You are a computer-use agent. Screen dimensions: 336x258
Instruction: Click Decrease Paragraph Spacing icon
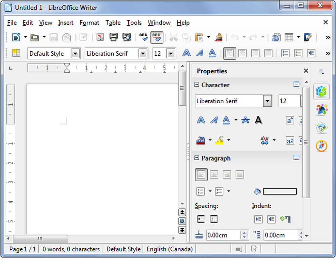[214, 219]
